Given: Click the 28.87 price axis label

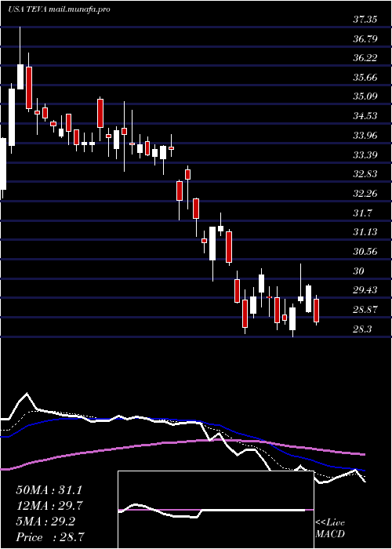Looking at the screenshot, I should coord(365,310).
